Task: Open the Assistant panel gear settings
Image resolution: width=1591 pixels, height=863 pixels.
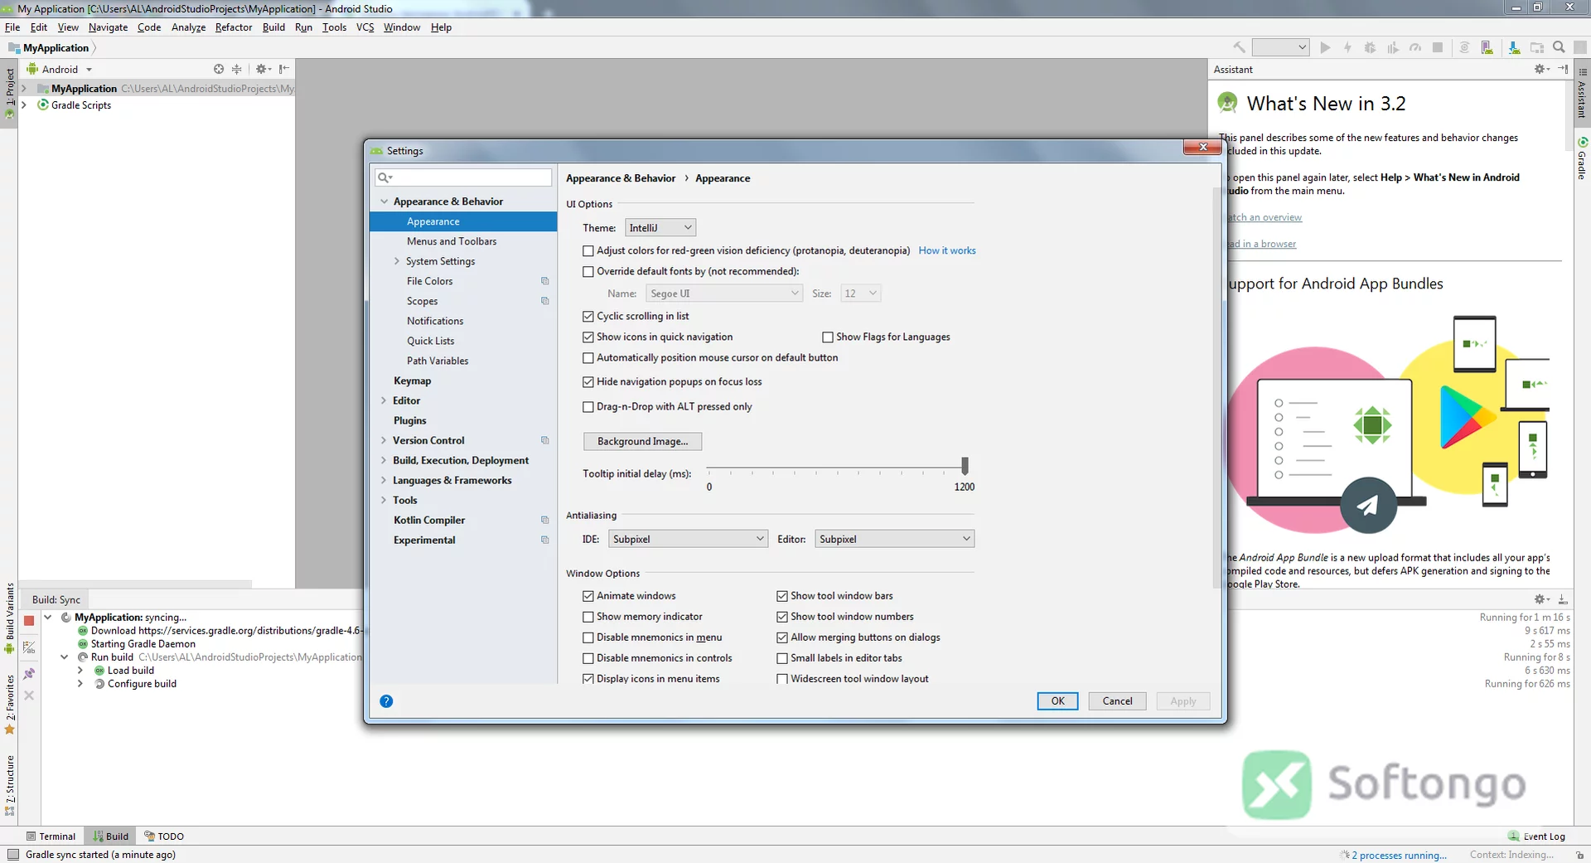Action: [1541, 69]
